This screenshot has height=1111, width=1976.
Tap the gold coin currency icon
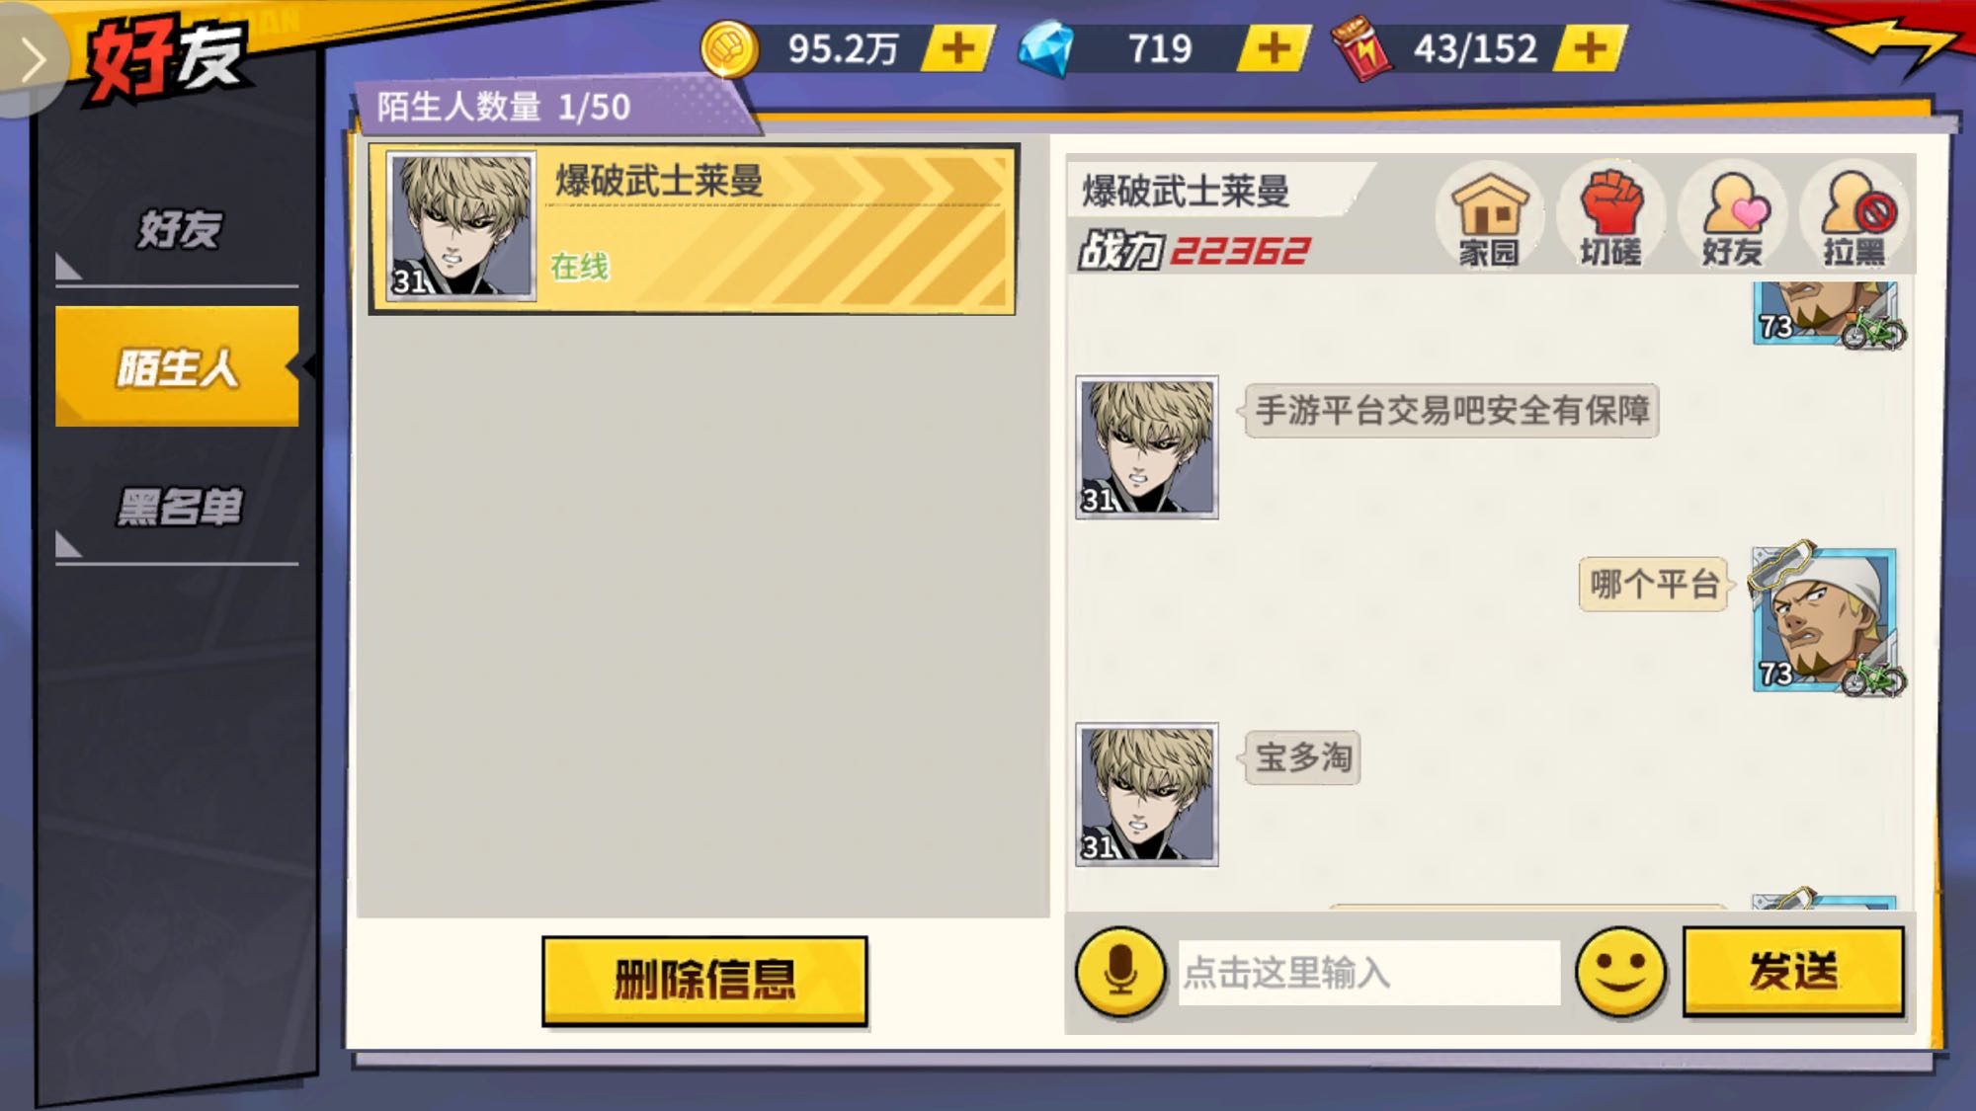tap(729, 48)
